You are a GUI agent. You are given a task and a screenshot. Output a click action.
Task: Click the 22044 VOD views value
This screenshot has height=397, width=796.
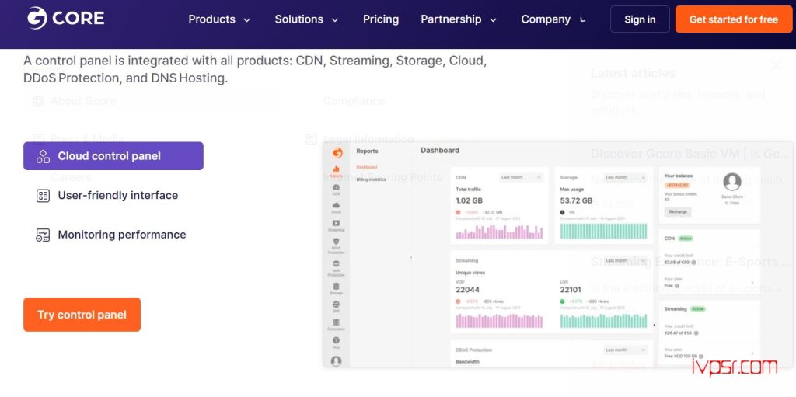(x=467, y=290)
